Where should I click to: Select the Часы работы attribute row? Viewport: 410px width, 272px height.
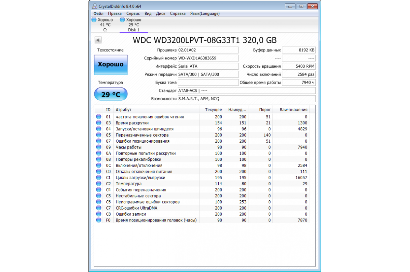point(157,147)
